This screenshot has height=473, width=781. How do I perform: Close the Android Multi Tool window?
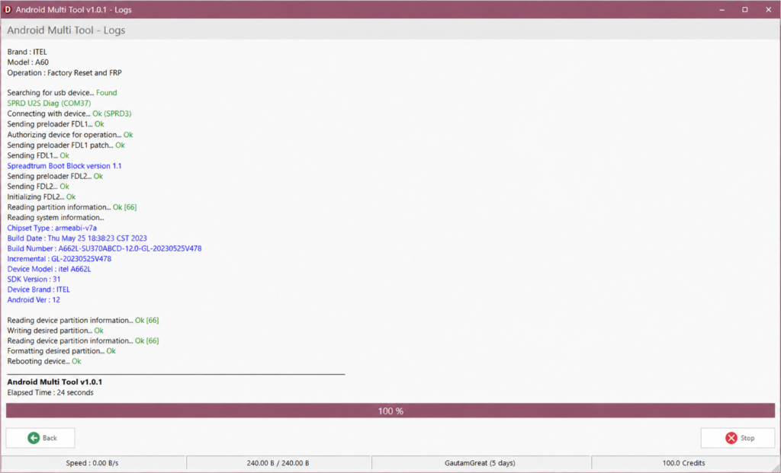[769, 9]
